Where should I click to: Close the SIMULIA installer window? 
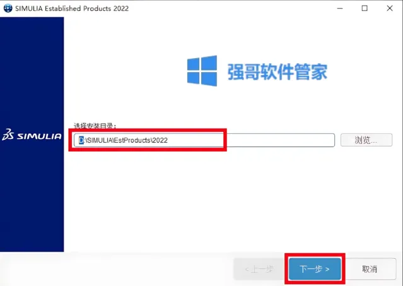click(x=390, y=8)
